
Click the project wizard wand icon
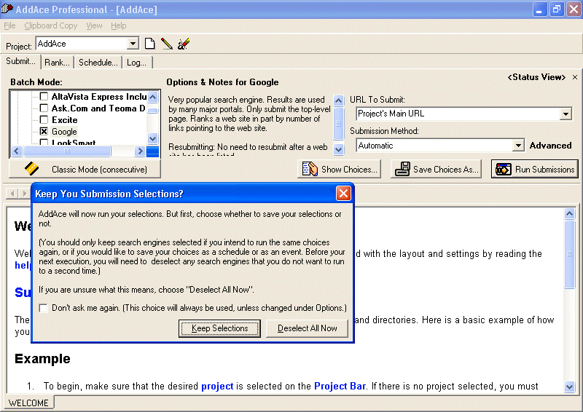pos(184,44)
